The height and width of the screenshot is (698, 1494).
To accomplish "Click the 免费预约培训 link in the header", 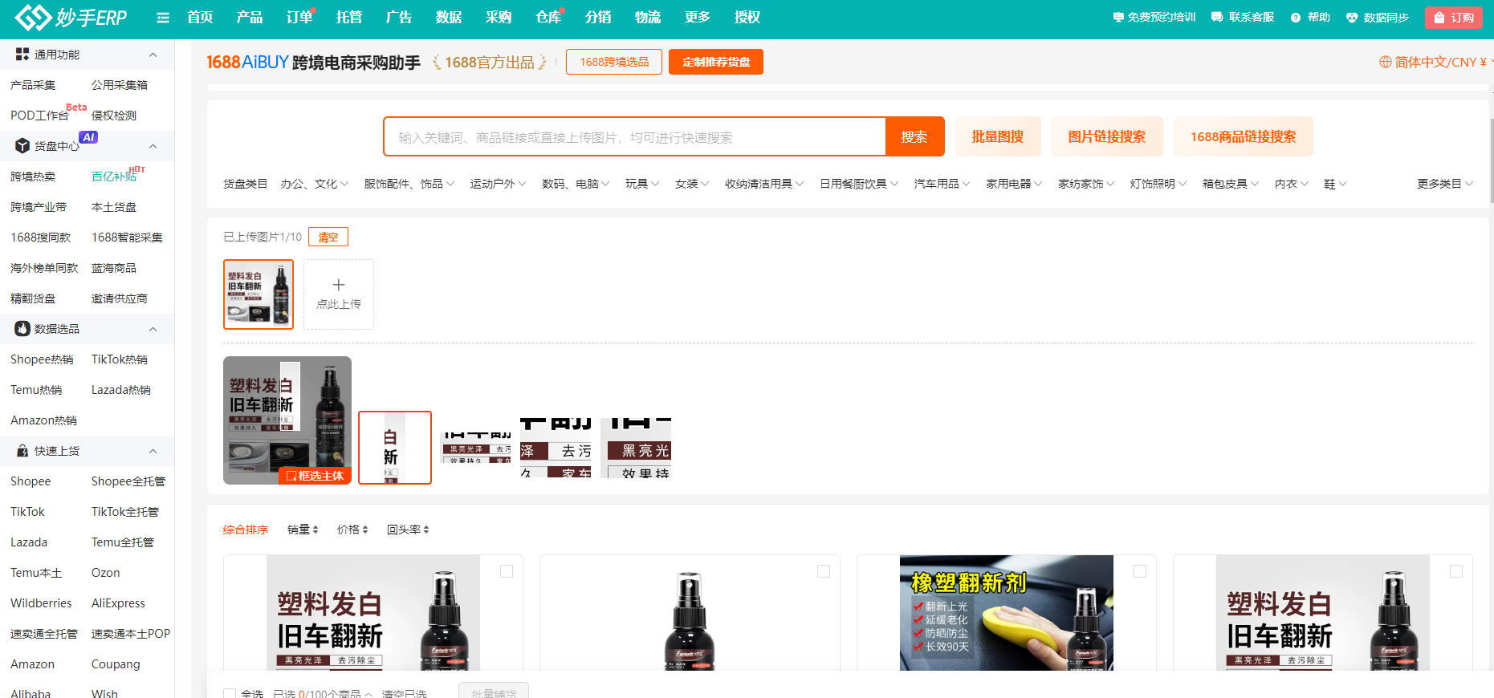I will [x=1154, y=17].
